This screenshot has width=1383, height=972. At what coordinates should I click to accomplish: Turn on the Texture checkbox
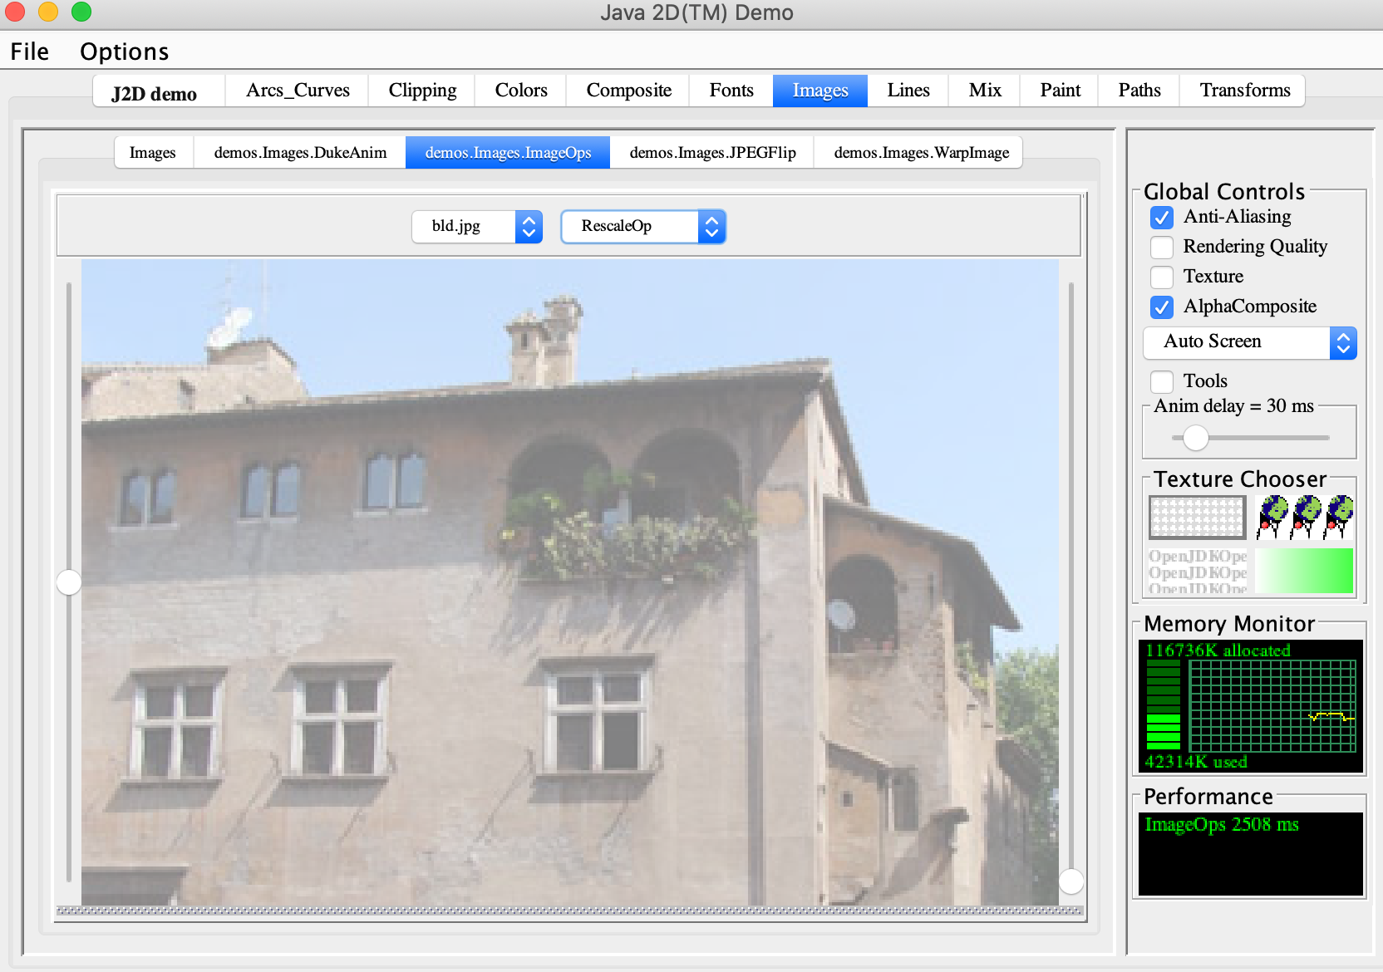point(1162,277)
